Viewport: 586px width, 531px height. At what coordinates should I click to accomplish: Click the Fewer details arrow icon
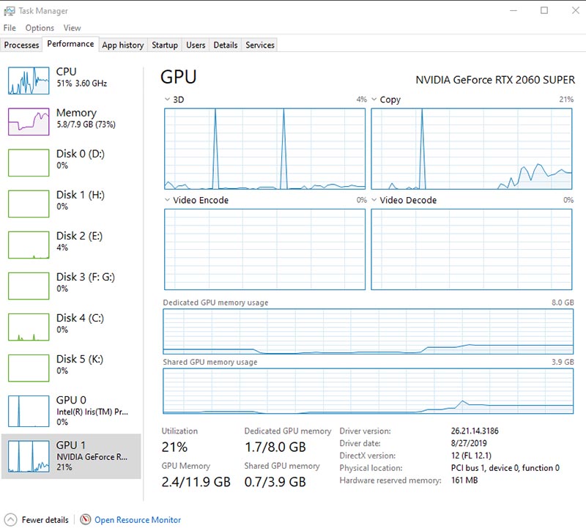(10, 519)
